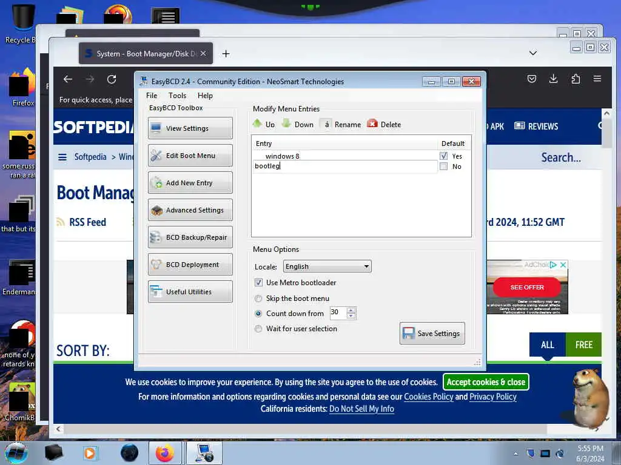Click the Softpedia breadcrumb link
The width and height of the screenshot is (621, 465).
(90, 157)
